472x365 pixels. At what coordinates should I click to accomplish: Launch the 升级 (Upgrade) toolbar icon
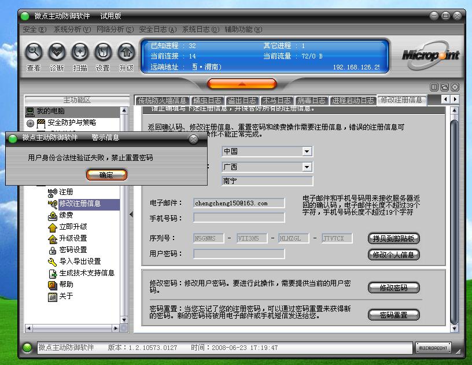coord(126,53)
